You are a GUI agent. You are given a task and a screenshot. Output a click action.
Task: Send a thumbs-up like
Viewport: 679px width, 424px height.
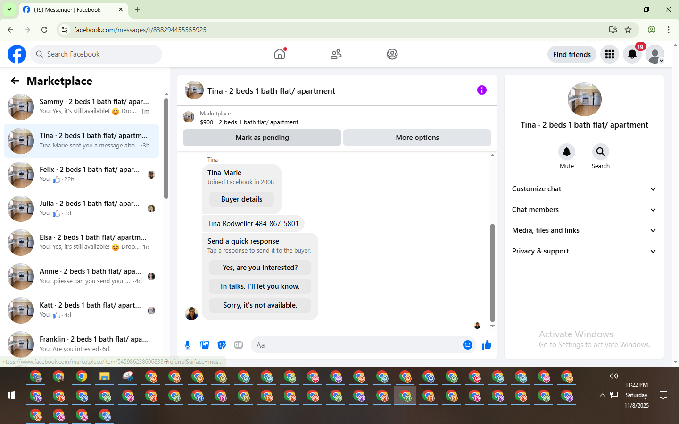pyautogui.click(x=487, y=345)
